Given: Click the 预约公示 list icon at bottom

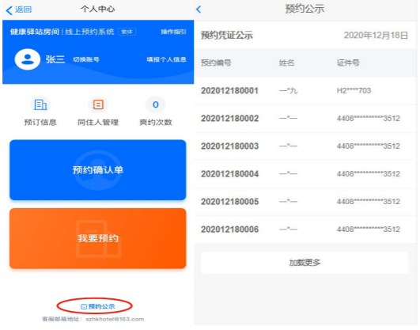Looking at the screenshot, I should click(84, 306).
